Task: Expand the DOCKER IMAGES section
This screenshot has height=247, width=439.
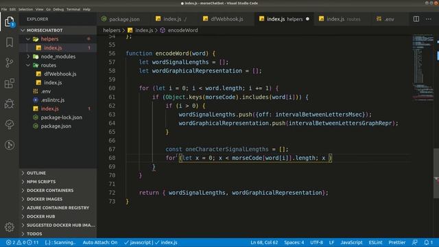Action: click(x=58, y=199)
